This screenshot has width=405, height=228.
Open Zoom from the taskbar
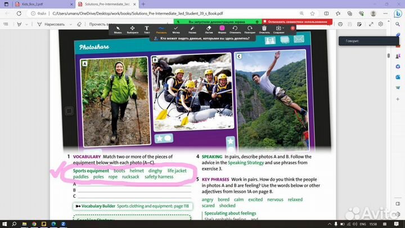click(x=63, y=224)
